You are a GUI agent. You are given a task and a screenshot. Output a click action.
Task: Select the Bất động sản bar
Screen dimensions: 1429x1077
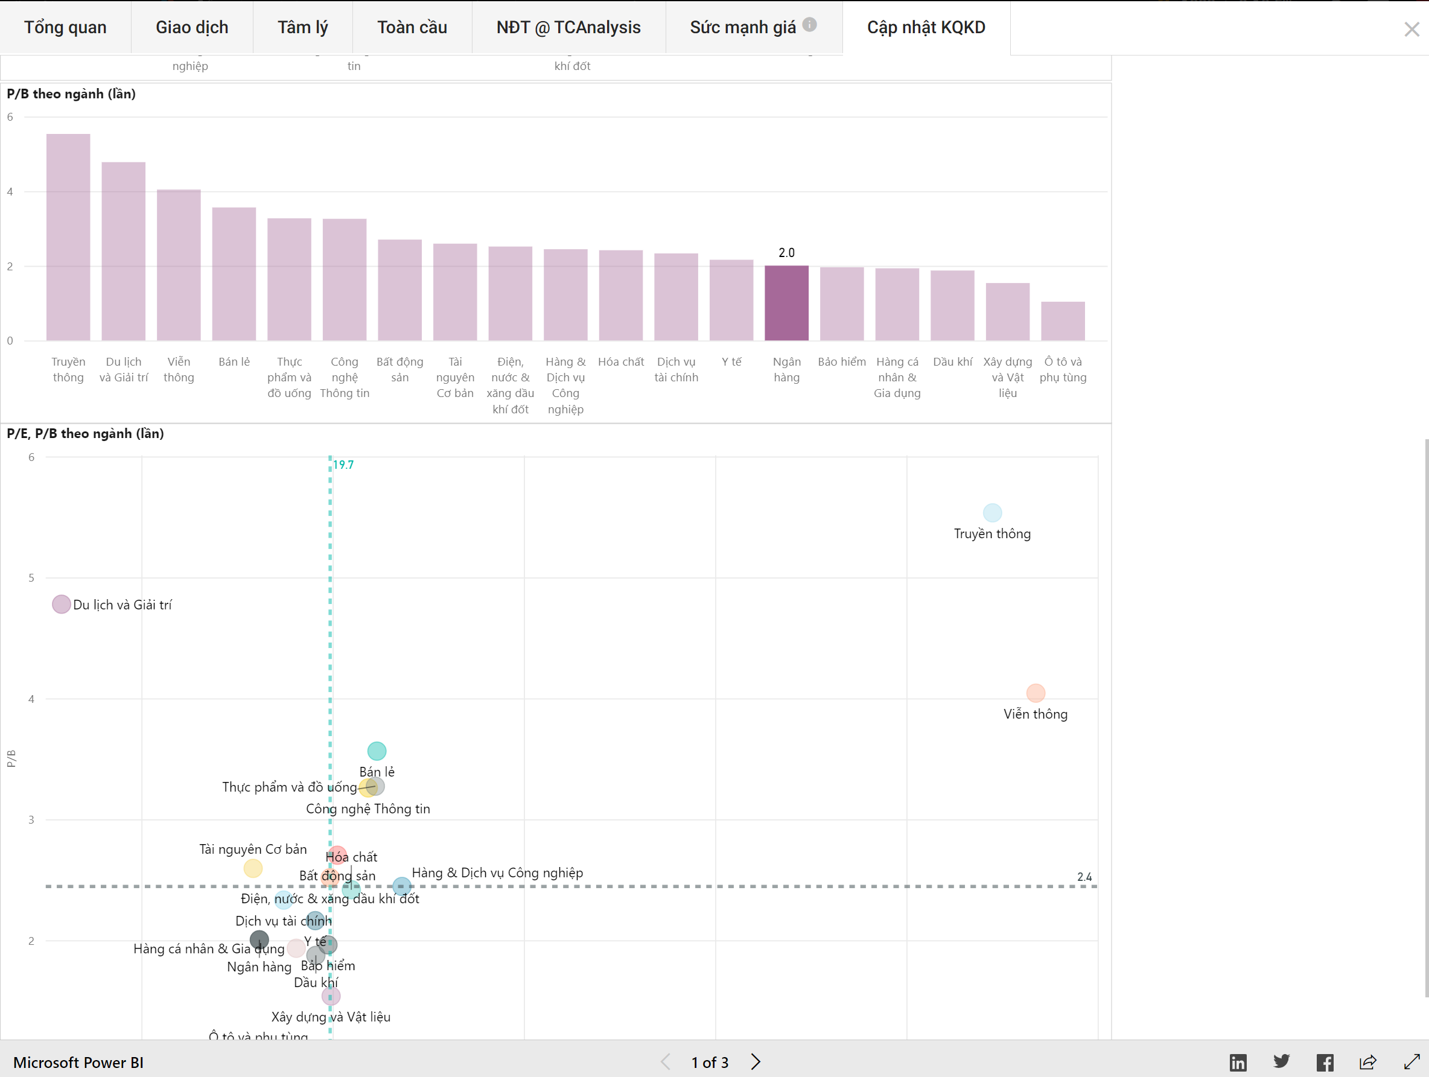(400, 290)
